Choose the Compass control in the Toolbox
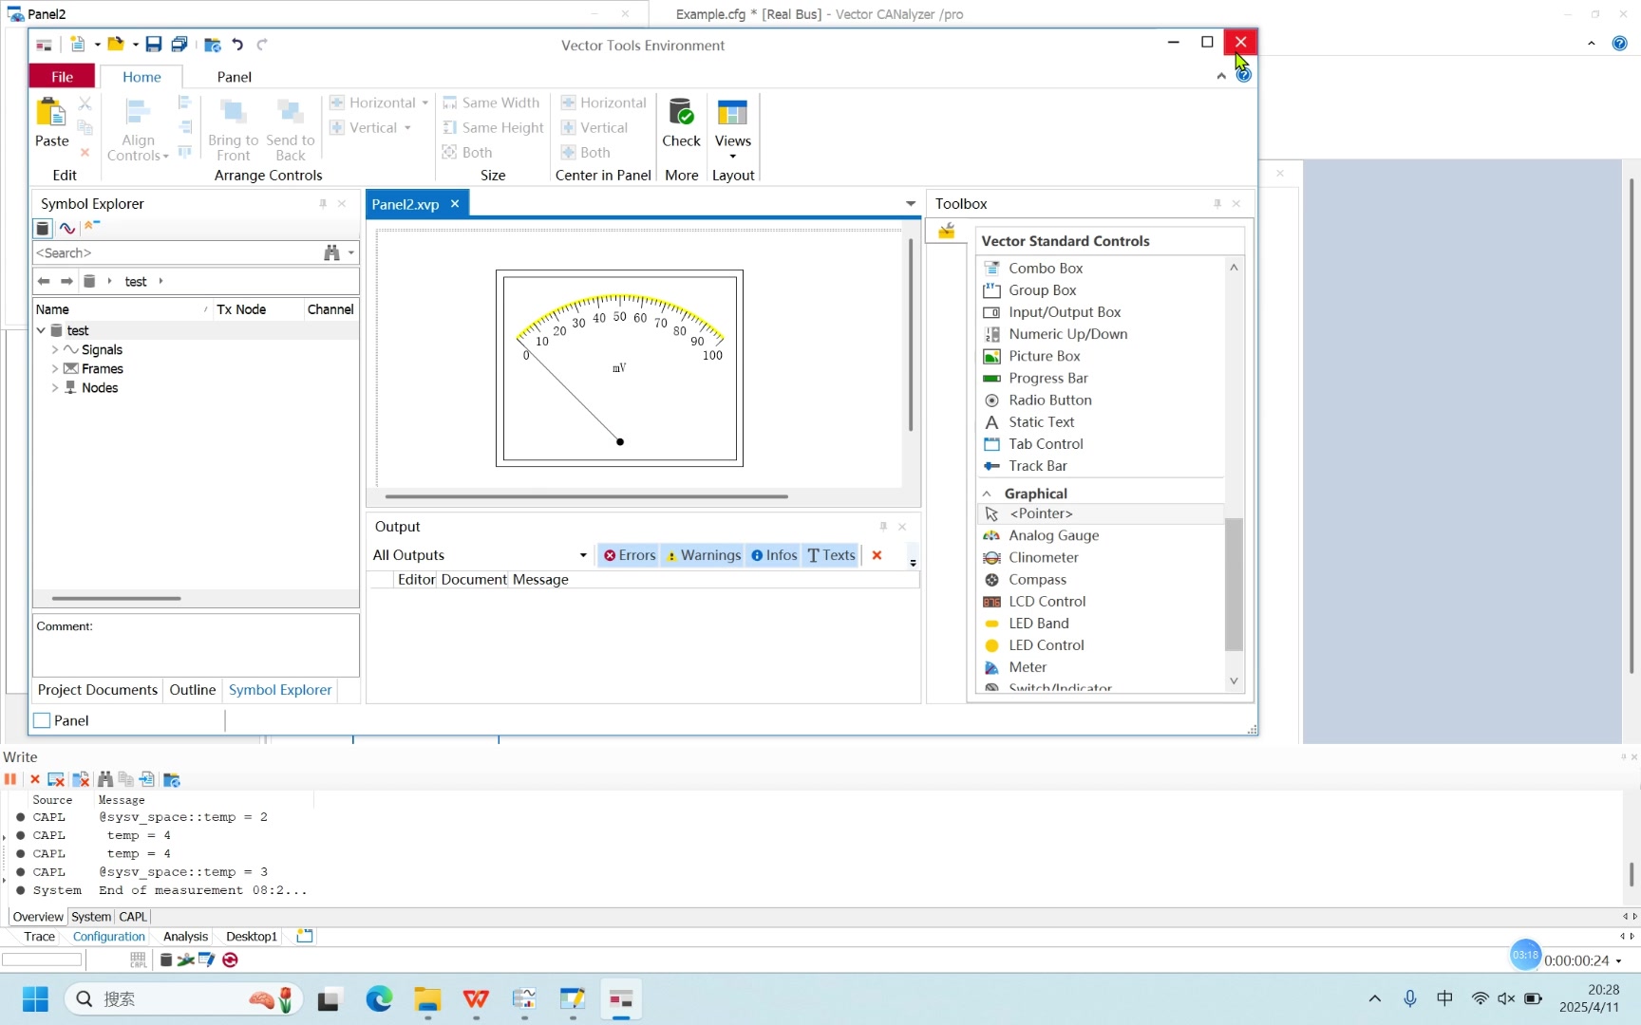The height and width of the screenshot is (1025, 1641). coord(1037,580)
